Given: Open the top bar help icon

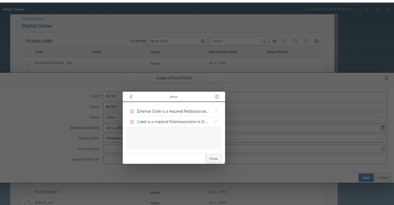Looking at the screenshot, I should point(367,9).
